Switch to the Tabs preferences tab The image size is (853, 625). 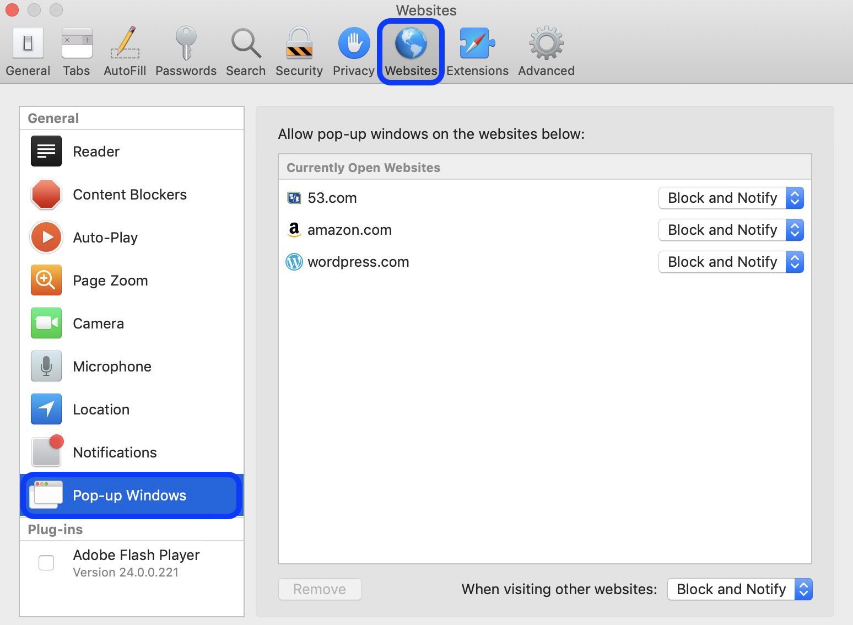point(76,50)
